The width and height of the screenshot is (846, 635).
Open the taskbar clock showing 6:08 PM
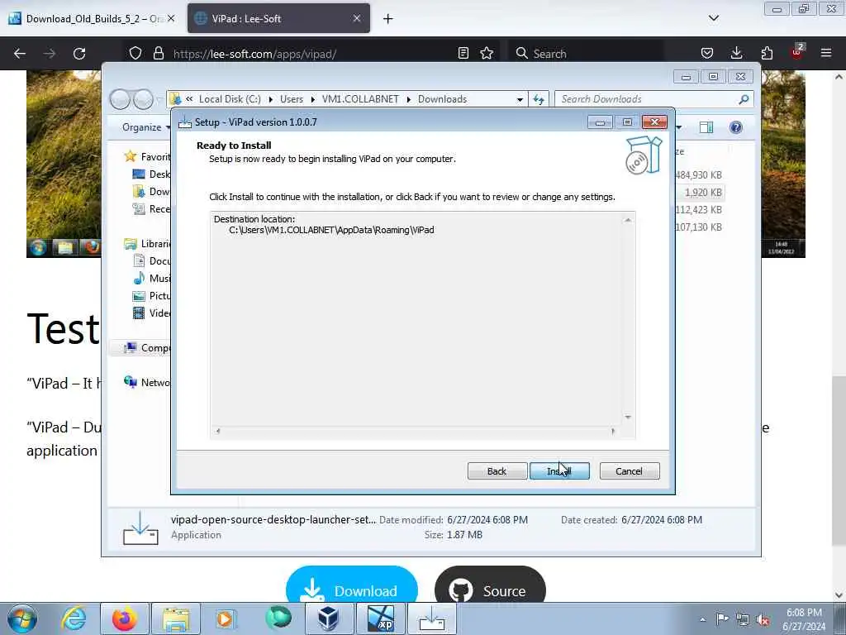click(804, 619)
